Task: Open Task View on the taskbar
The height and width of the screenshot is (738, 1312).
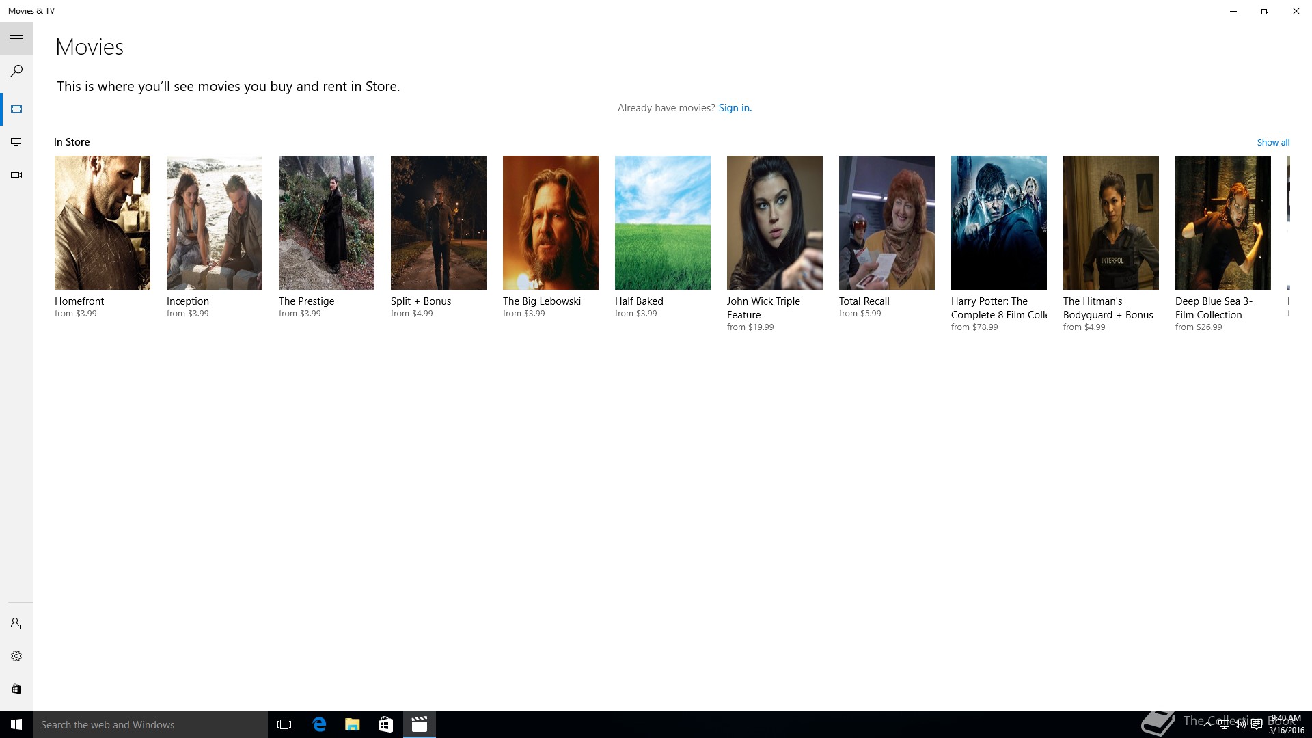Action: [284, 724]
